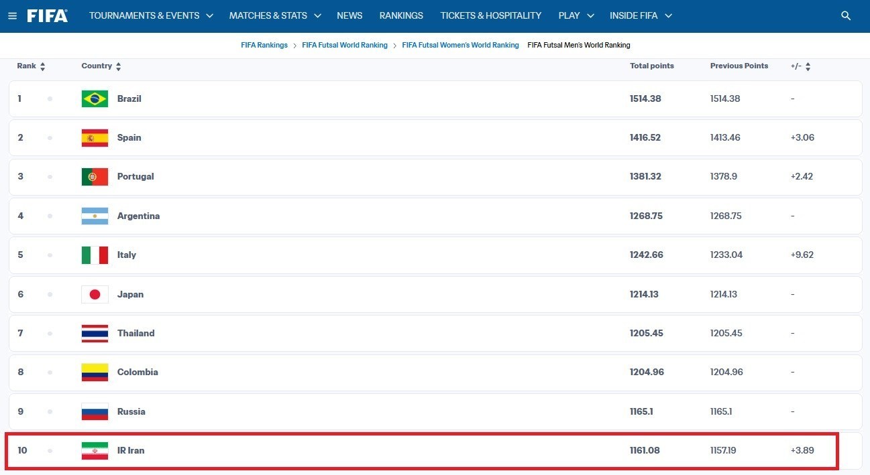
Task: Click Italy's previous points 1233.04
Action: point(726,255)
